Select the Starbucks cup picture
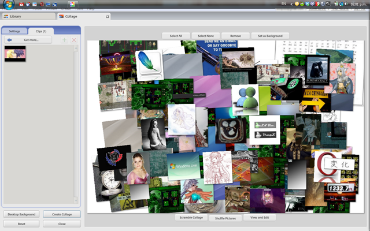The width and height of the screenshot is (370, 231). coord(287,87)
